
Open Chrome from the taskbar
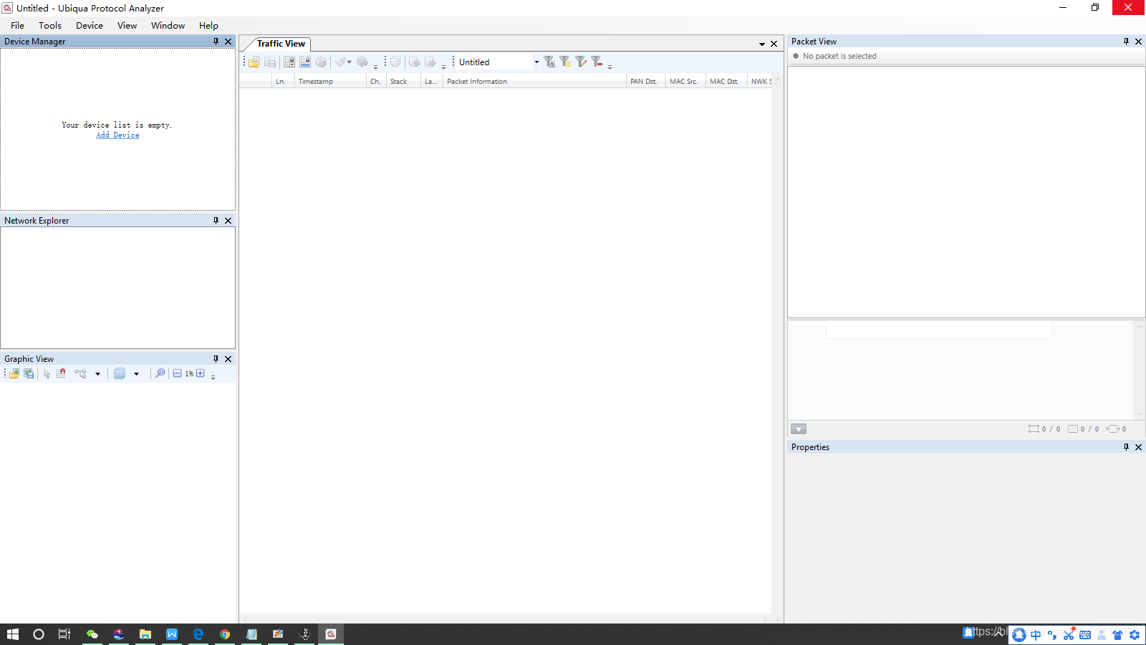click(225, 634)
